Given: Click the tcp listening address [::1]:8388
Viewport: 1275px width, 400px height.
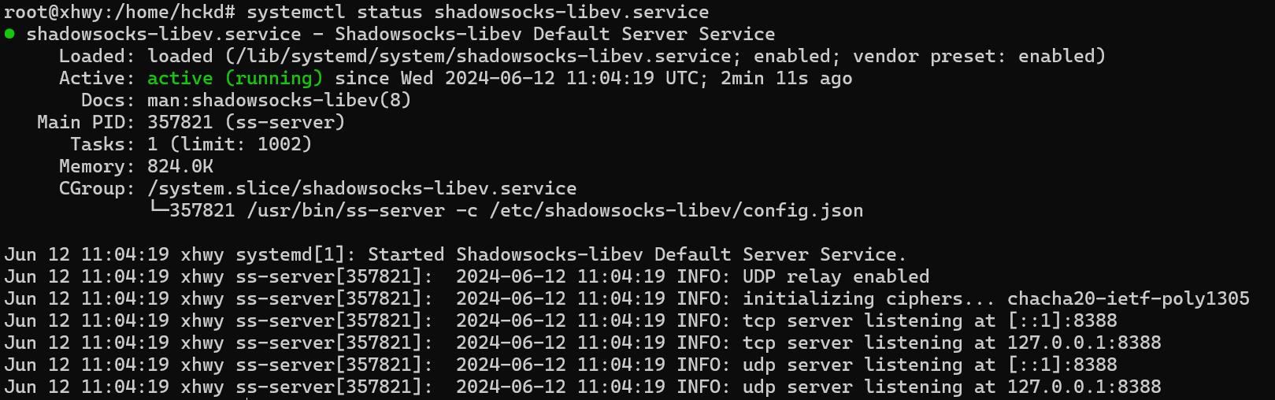Looking at the screenshot, I should (1062, 320).
